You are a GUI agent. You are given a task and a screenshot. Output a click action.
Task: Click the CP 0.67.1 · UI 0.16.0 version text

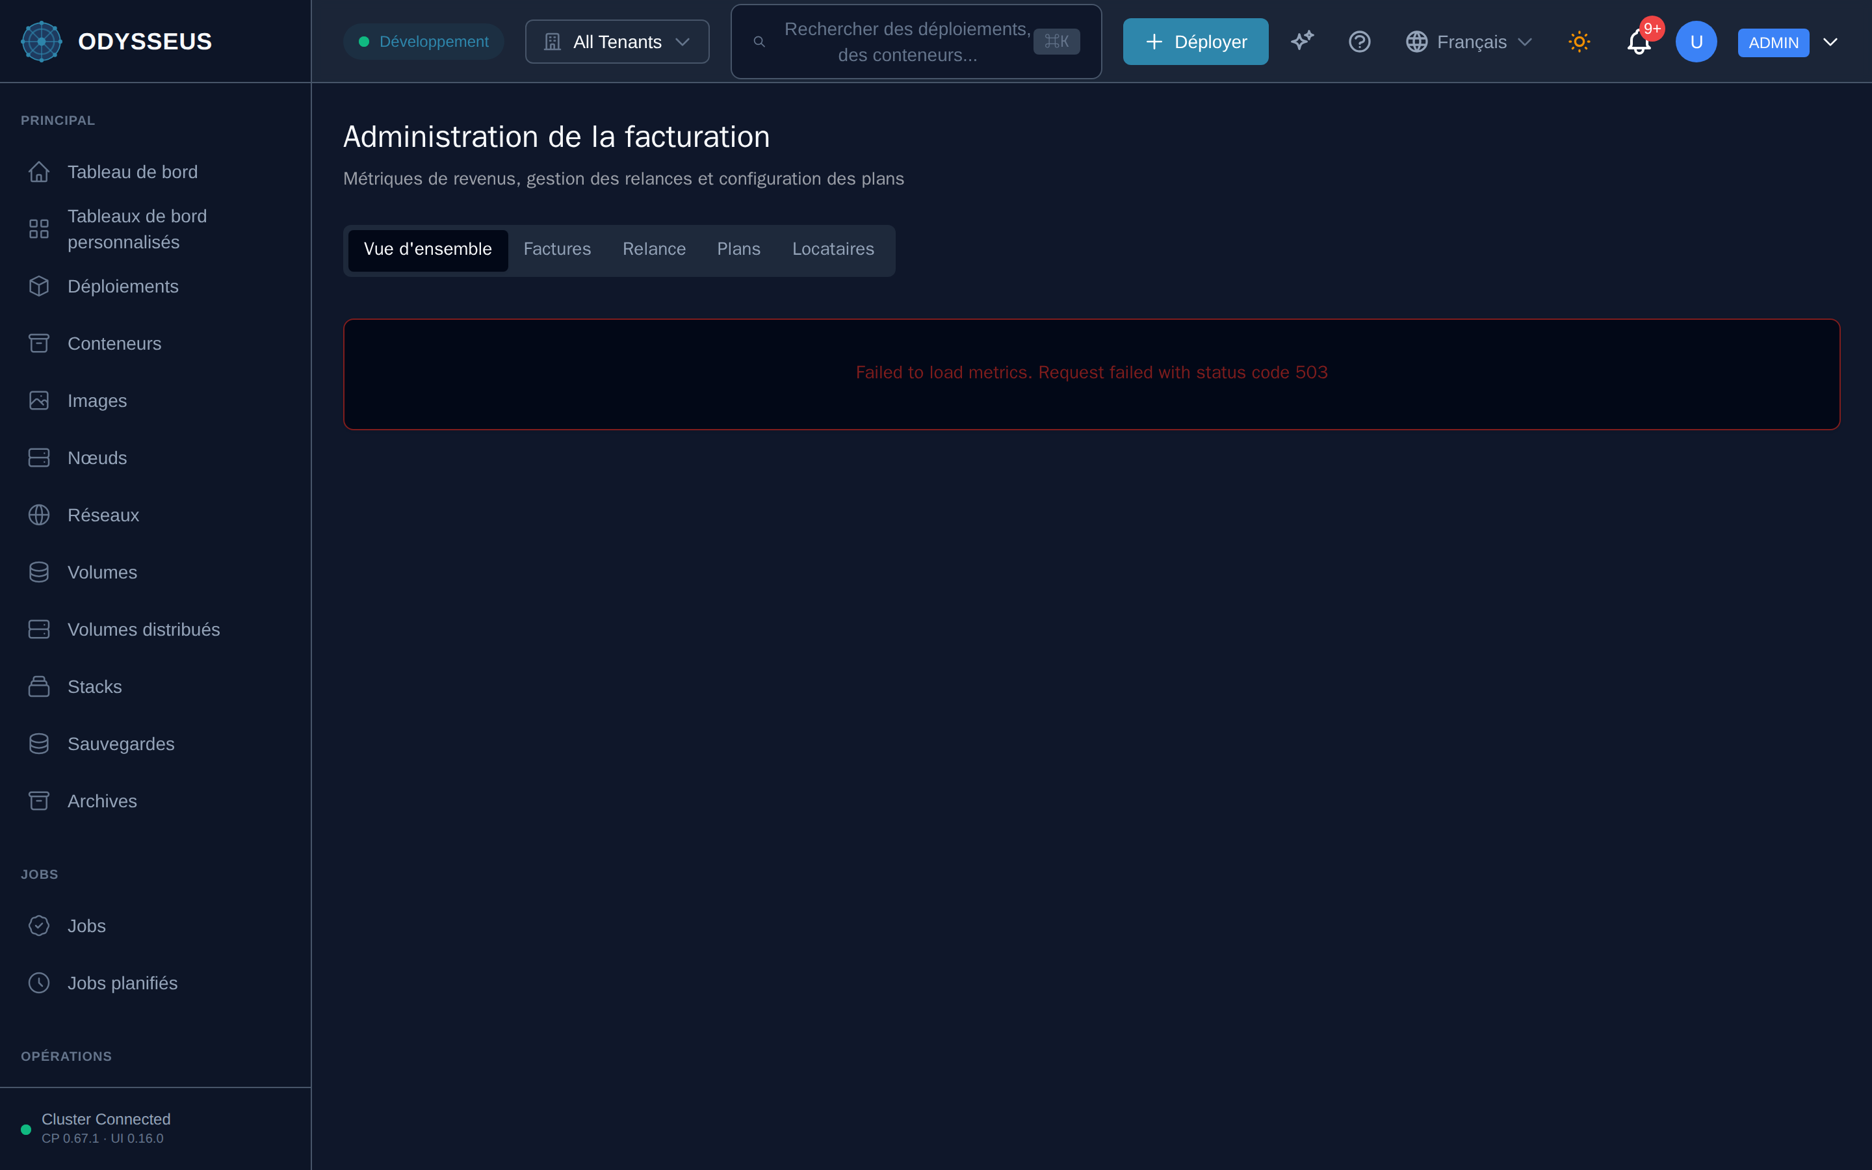[x=102, y=1138]
